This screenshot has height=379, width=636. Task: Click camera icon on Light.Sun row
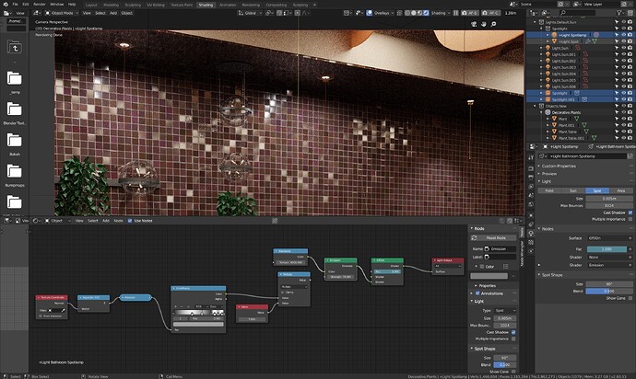click(x=630, y=48)
